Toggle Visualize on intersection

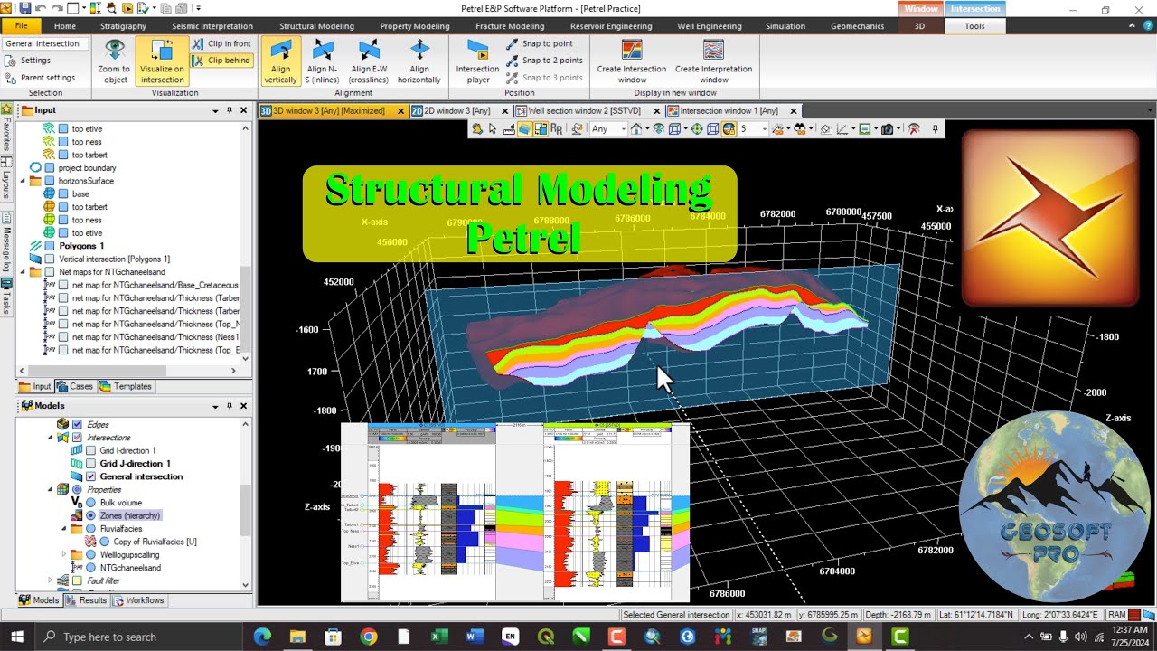pos(162,61)
